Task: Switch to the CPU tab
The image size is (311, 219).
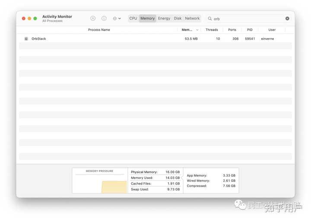Action: point(133,19)
